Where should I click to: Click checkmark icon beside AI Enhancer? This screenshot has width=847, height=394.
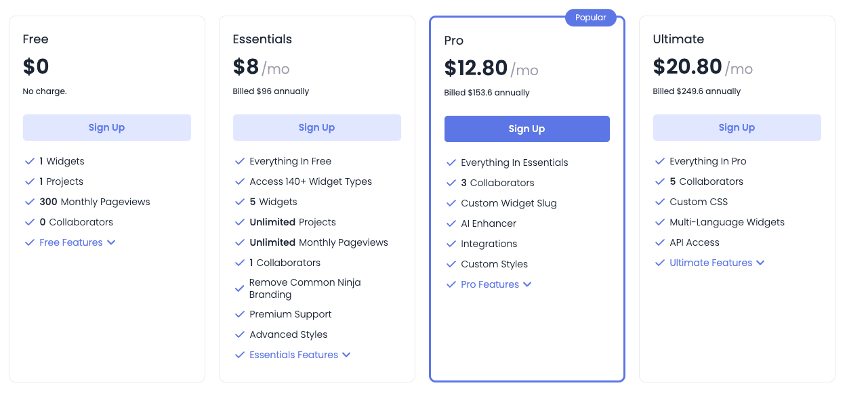click(x=451, y=223)
